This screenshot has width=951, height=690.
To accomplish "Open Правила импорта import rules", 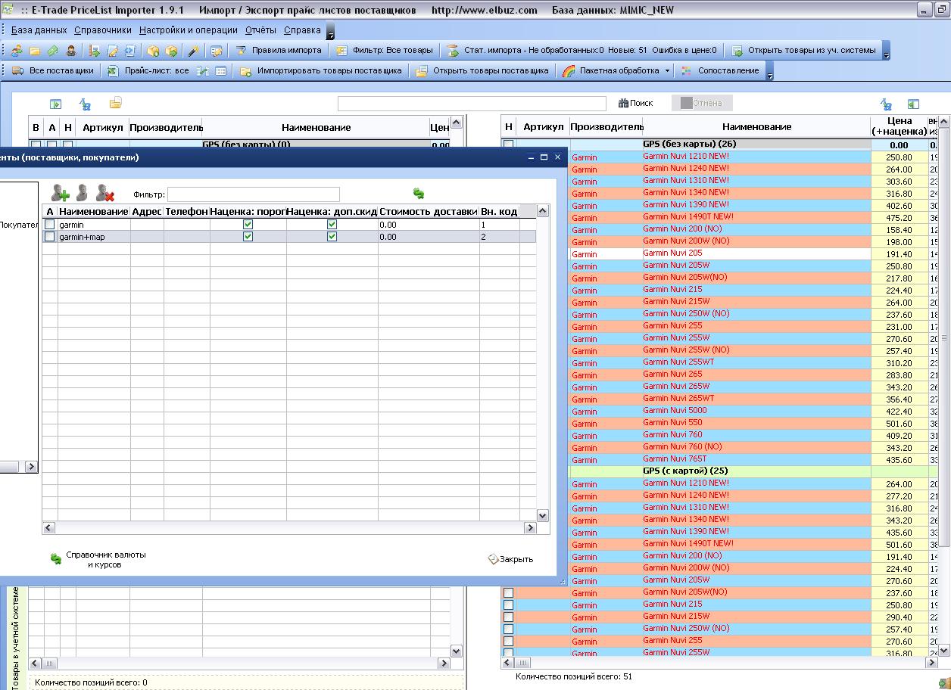I will coord(279,51).
